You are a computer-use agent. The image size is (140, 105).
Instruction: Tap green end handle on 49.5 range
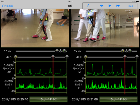pos(67,57)
